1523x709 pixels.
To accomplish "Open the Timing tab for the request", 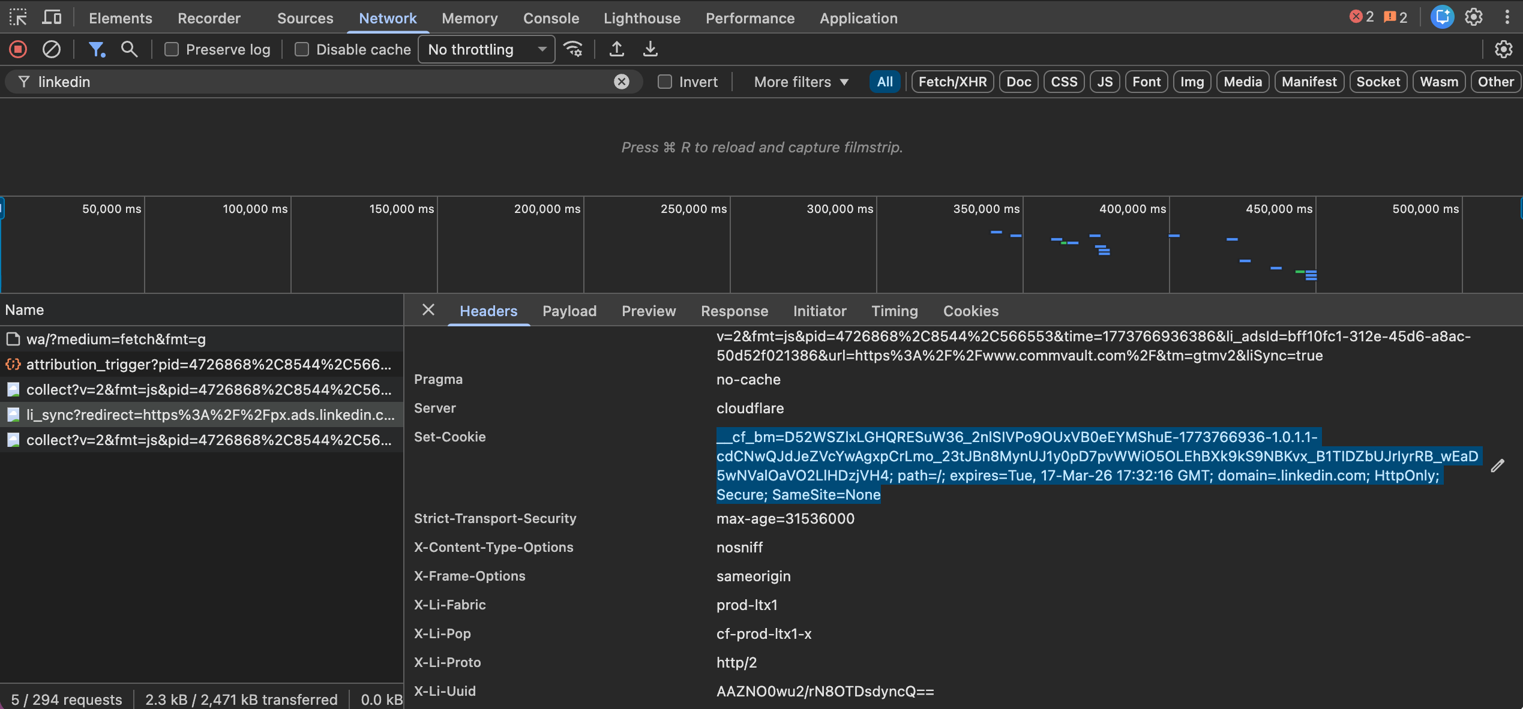I will [x=894, y=311].
